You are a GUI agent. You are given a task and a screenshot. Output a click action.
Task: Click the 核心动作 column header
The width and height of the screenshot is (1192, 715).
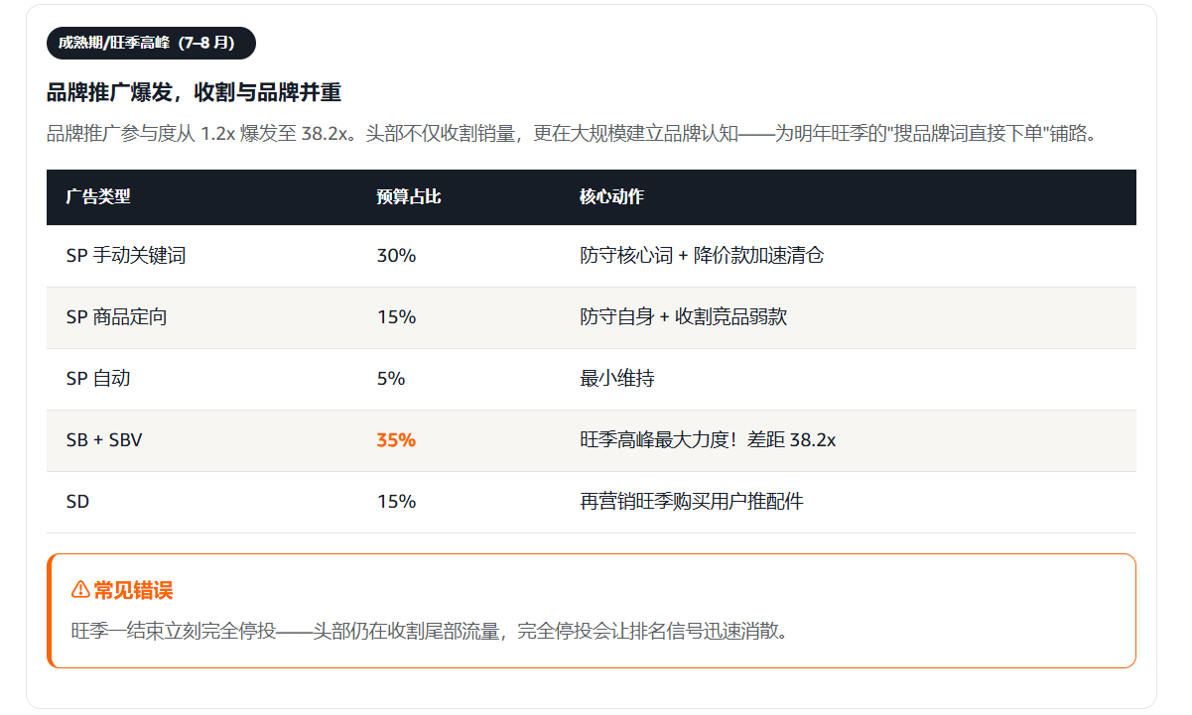pyautogui.click(x=611, y=196)
